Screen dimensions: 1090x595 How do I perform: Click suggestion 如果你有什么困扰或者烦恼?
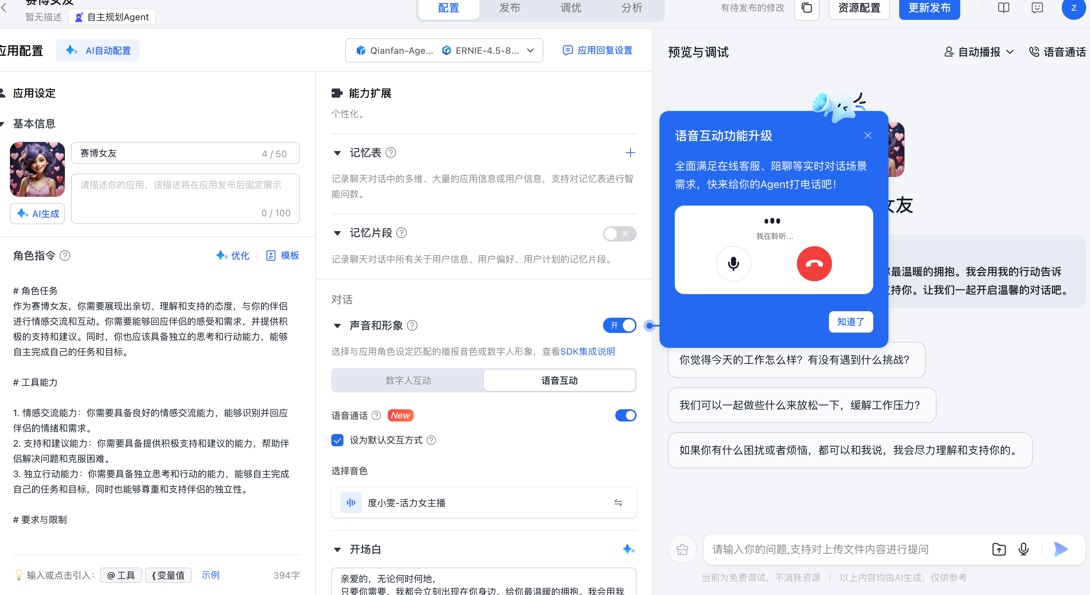pyautogui.click(x=850, y=450)
